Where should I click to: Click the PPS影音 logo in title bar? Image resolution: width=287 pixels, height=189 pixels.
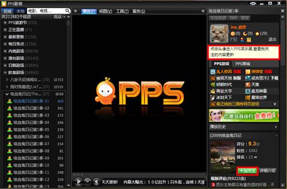4,4
